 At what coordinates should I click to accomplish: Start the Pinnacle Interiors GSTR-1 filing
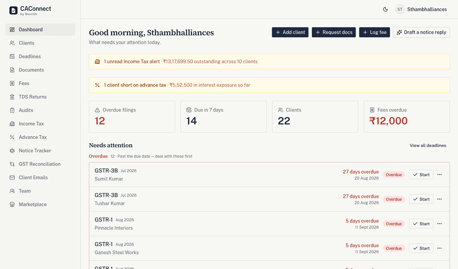coord(421,224)
